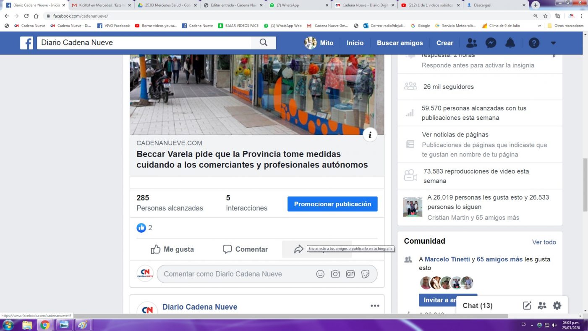Image resolution: width=588 pixels, height=331 pixels.
Task: Click the 65 amigos más link
Action: [x=499, y=259]
